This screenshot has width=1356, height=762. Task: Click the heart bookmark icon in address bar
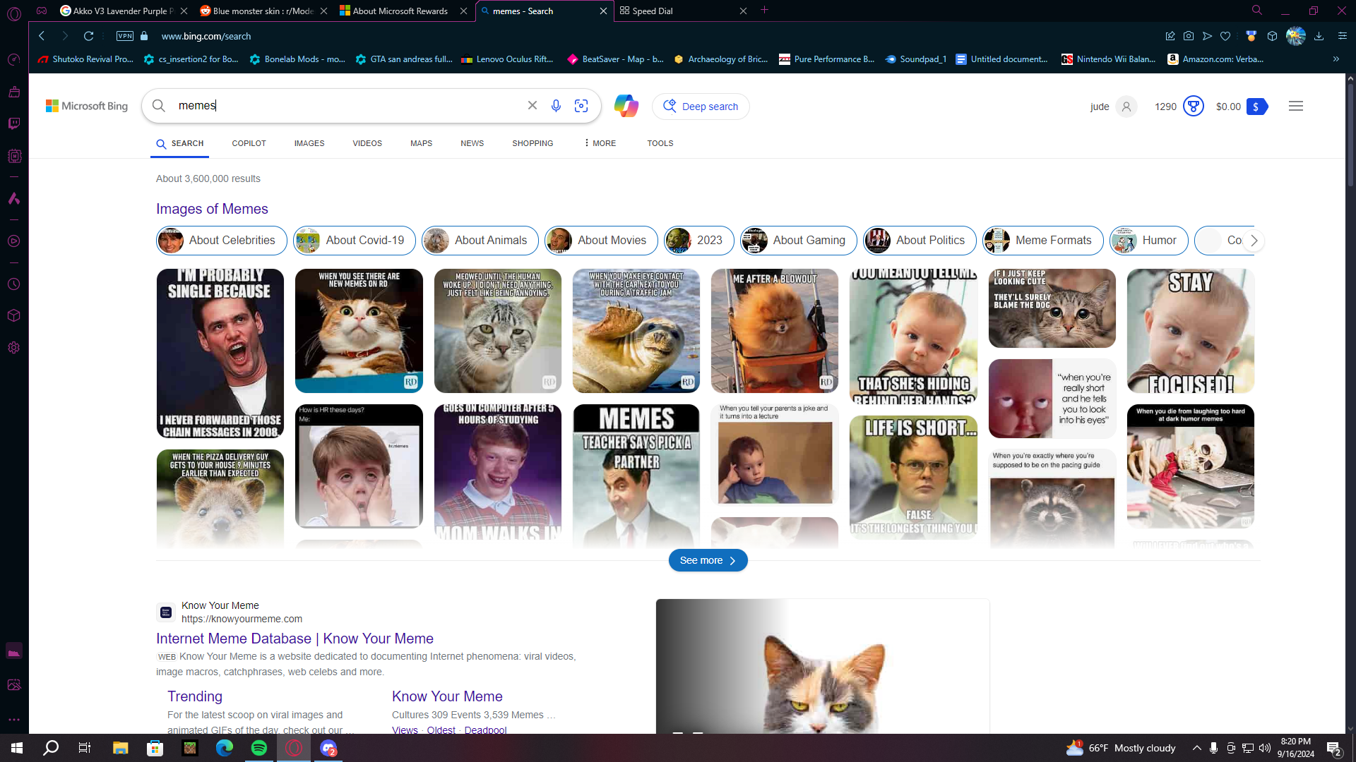coord(1225,36)
